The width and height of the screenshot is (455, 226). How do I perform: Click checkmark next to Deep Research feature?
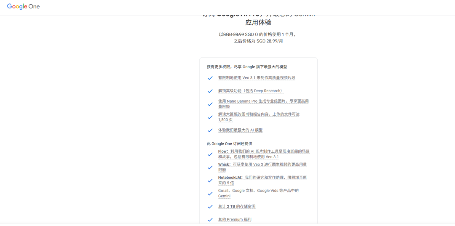point(210,91)
